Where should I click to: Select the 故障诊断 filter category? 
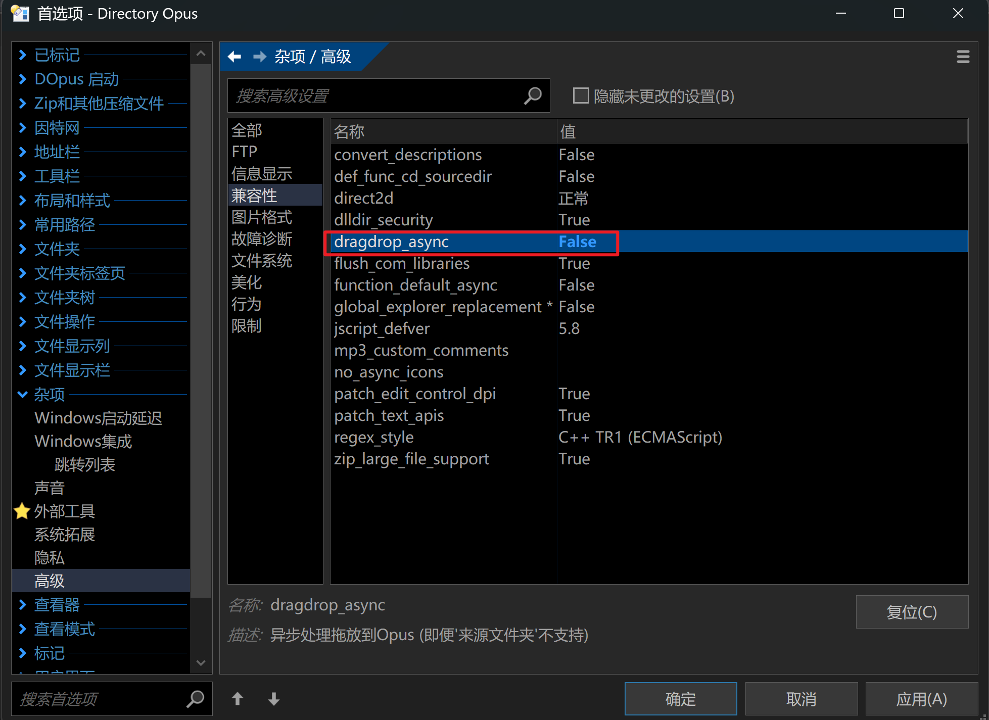[261, 239]
